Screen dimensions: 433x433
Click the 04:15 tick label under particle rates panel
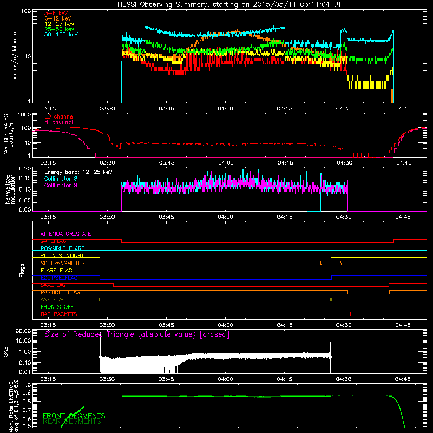tap(285, 163)
